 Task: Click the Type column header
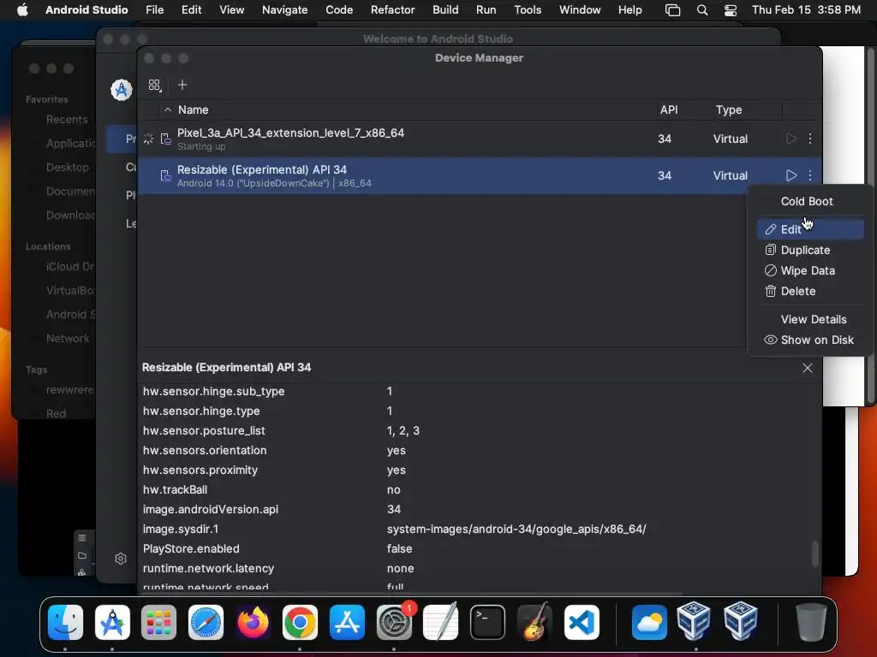point(728,110)
